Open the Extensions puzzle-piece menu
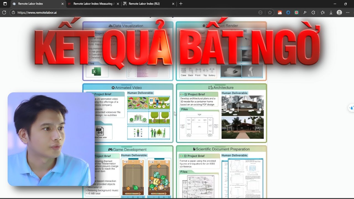354x199 pixels. coord(313,12)
